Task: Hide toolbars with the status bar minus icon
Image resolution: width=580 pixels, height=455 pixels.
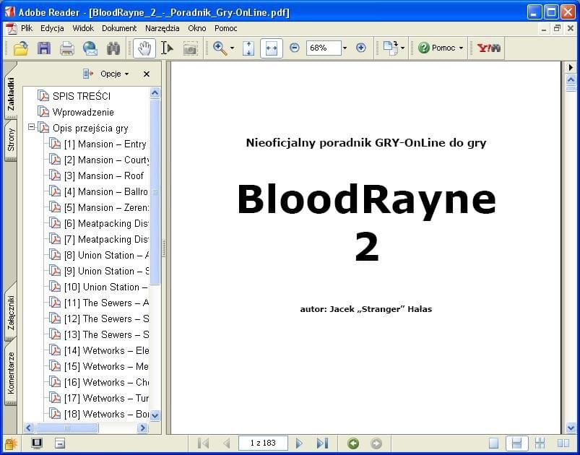Action: tap(60, 443)
